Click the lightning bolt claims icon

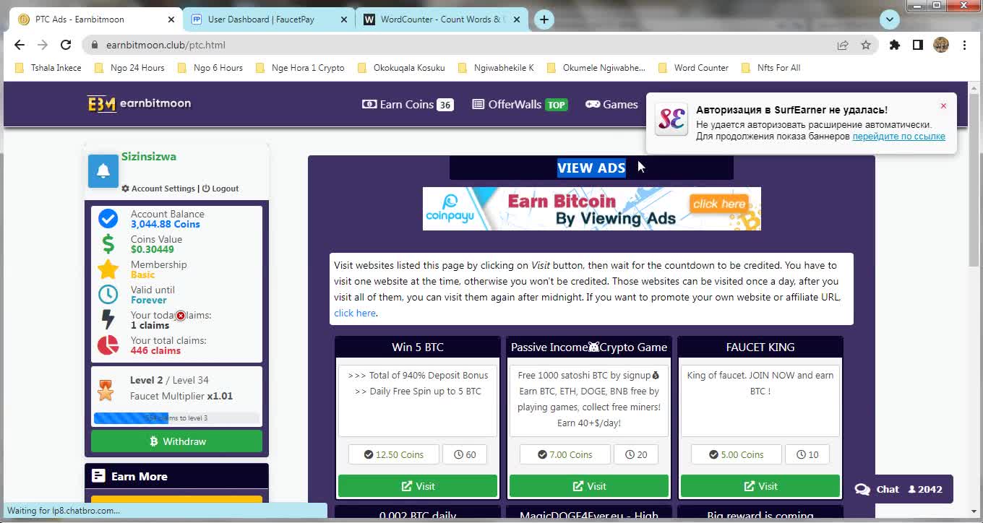[108, 320]
